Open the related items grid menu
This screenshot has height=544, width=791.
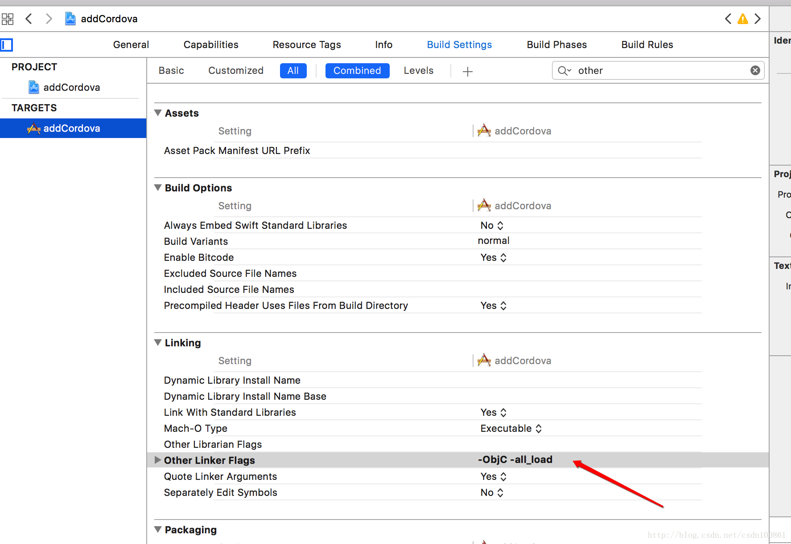click(8, 19)
